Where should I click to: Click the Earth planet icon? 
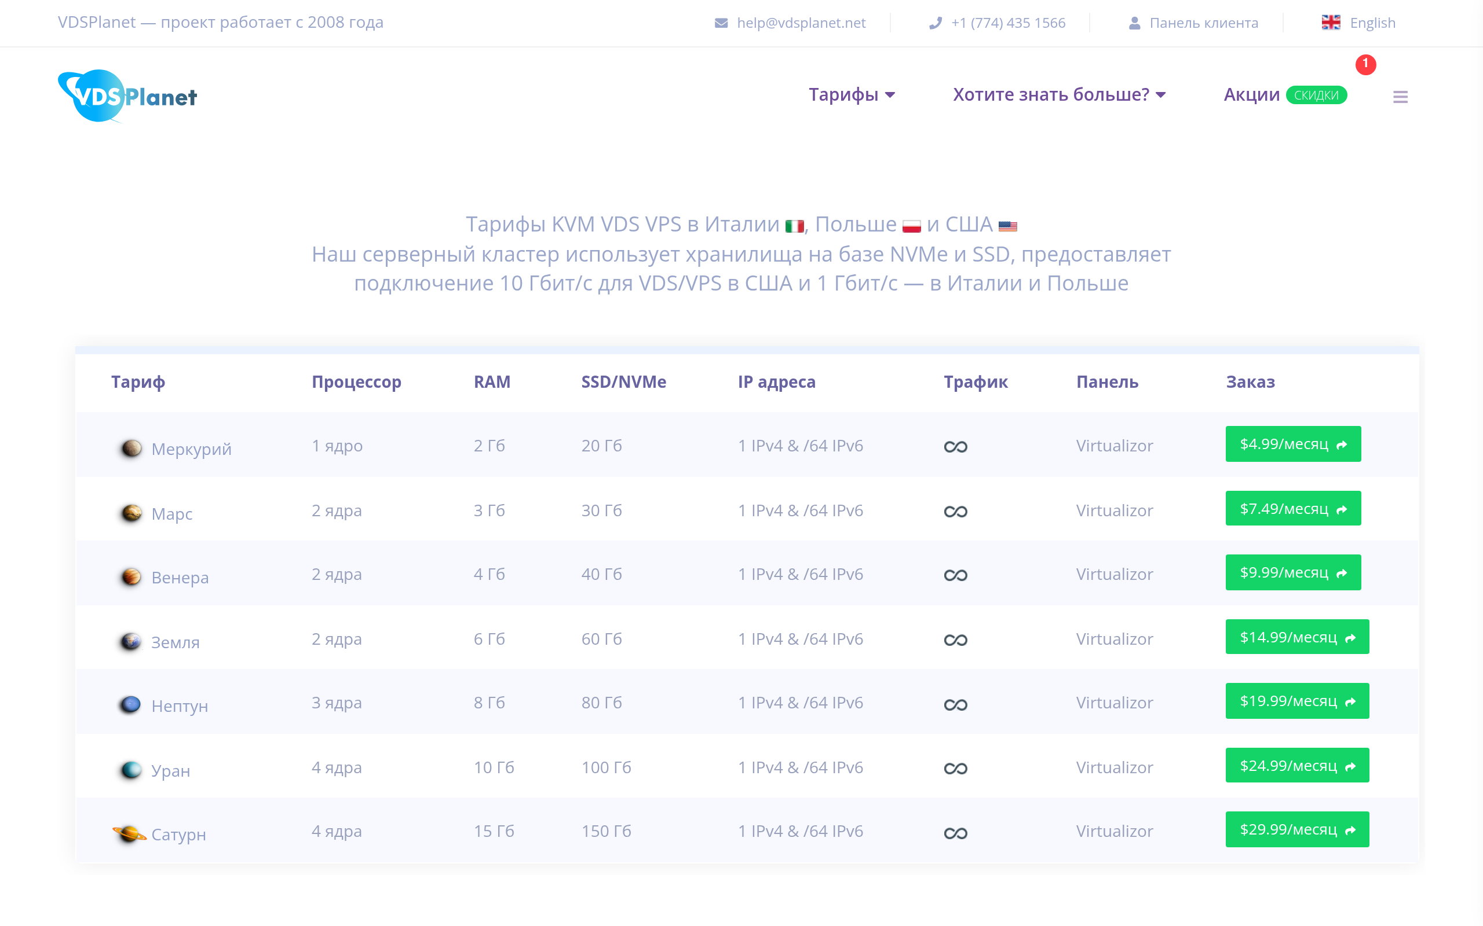click(130, 641)
